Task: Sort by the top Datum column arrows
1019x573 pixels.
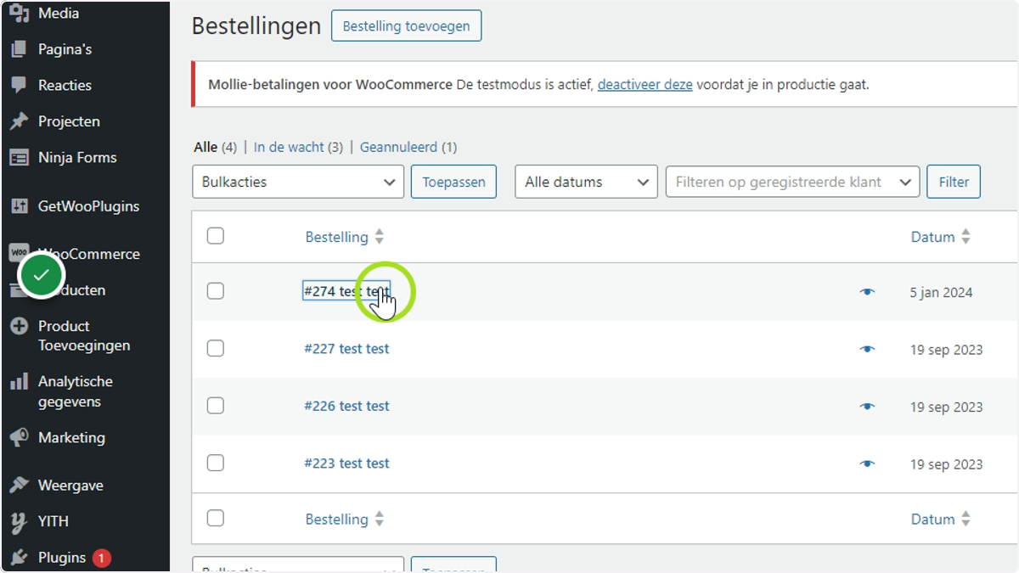Action: [966, 237]
